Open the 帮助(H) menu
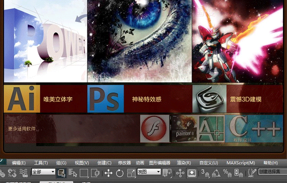This screenshot has width=287, height=183. 271,163
